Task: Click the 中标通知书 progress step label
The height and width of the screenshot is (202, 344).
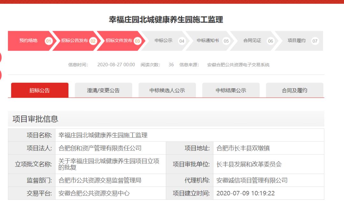Action: click(208, 41)
